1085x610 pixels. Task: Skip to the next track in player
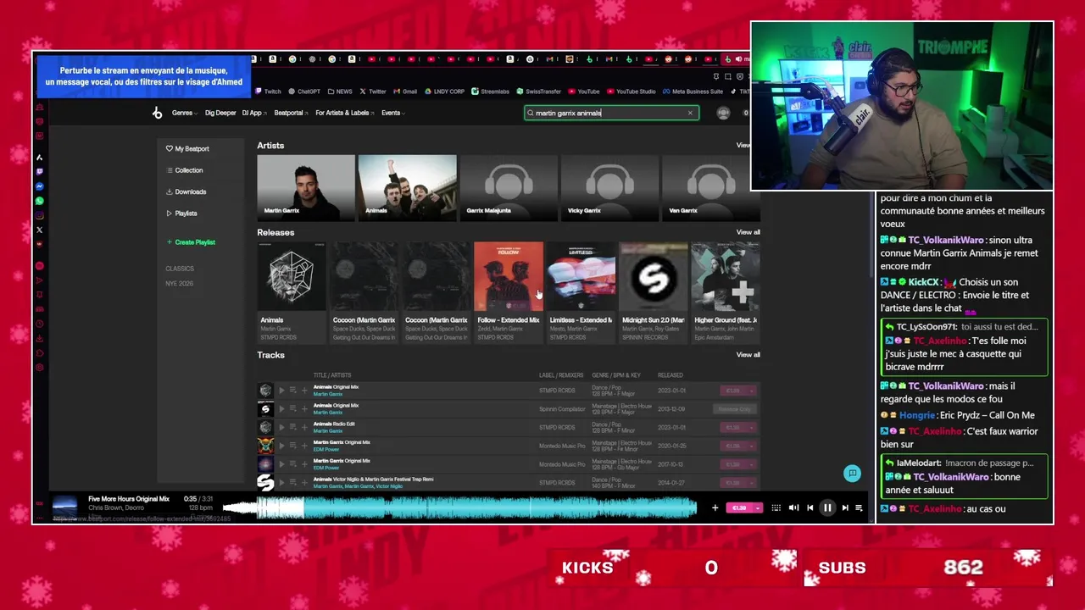coord(845,507)
